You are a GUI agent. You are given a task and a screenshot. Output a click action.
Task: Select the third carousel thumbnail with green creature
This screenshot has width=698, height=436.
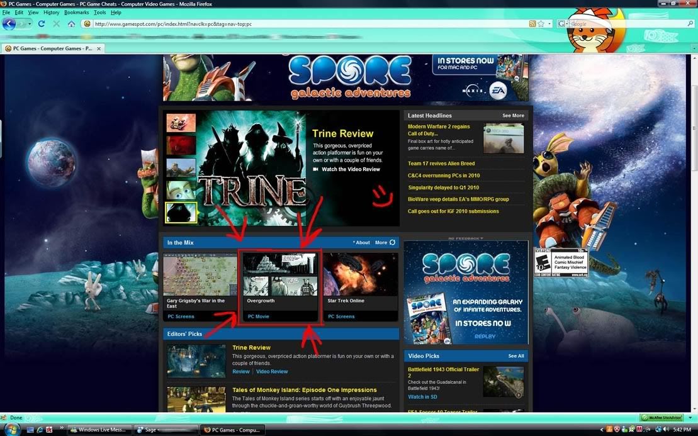181,167
